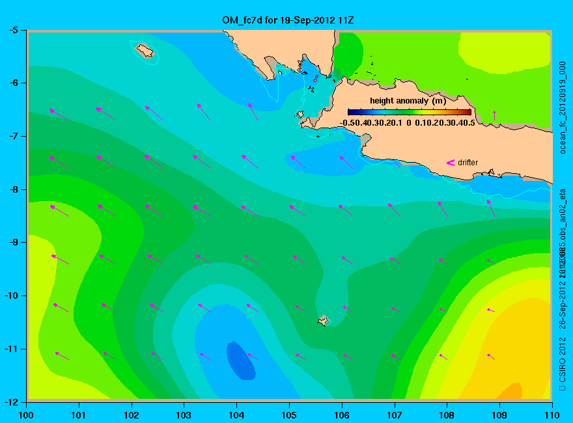Click the y-axis label -11
573x423 pixels.
[11, 349]
